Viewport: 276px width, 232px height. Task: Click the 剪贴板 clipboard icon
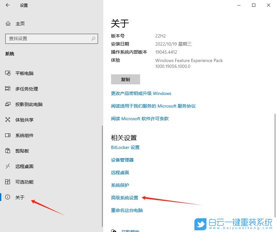click(x=7, y=151)
